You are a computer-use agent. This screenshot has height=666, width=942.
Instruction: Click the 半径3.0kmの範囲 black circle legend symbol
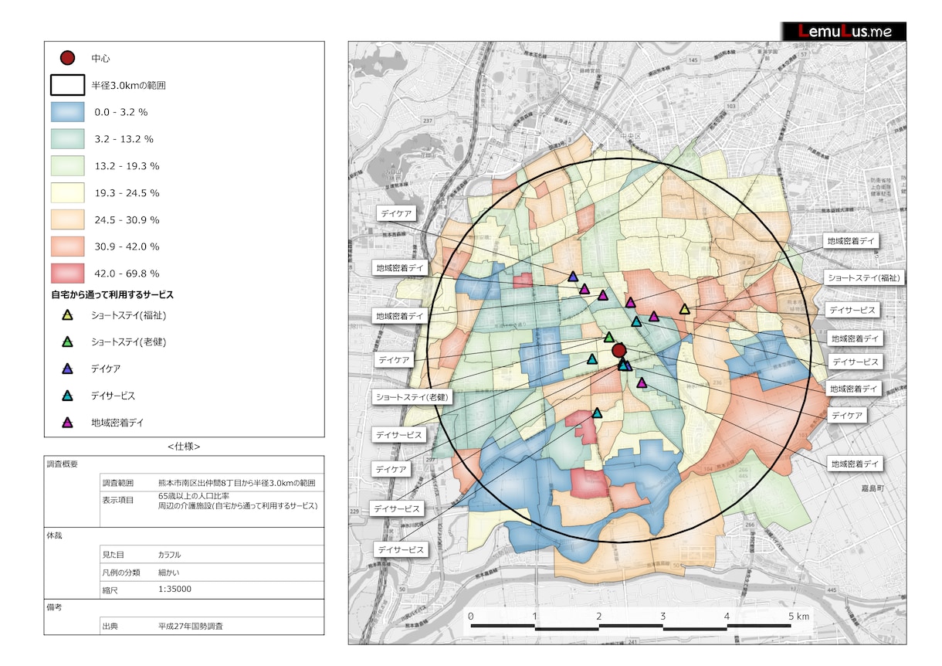(67, 85)
